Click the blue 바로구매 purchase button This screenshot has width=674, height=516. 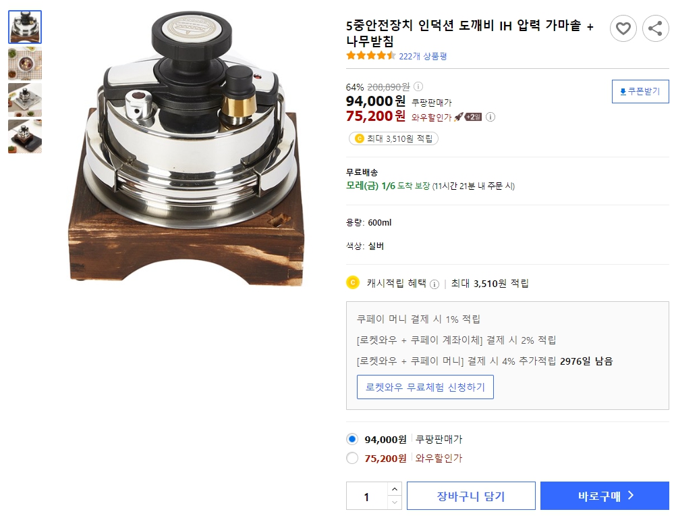click(606, 495)
